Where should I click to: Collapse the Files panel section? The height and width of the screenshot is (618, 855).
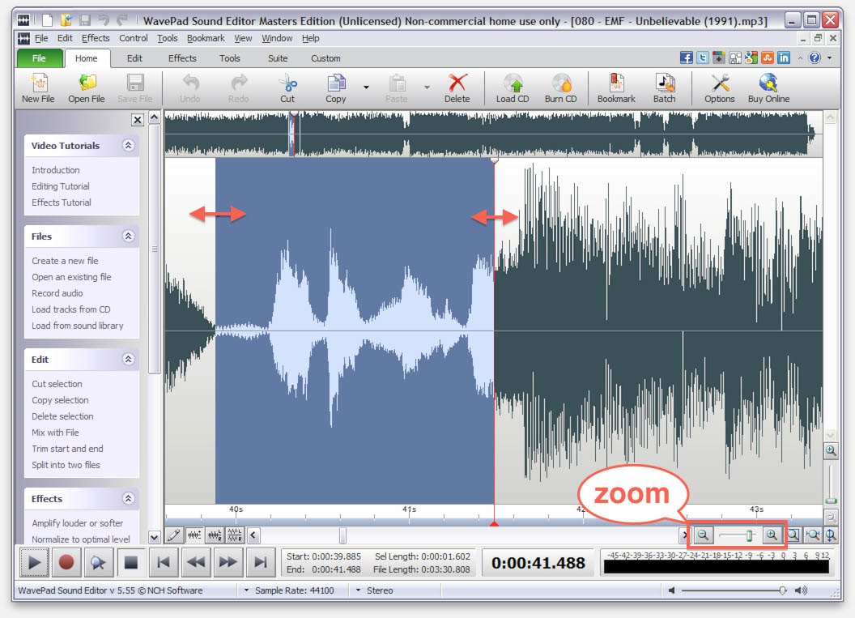tap(128, 236)
